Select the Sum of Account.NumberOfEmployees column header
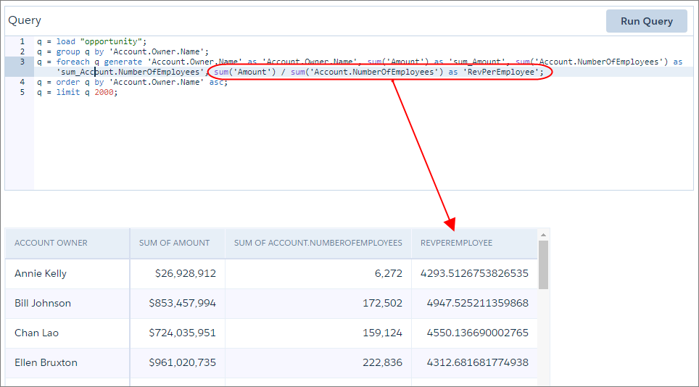The height and width of the screenshot is (387, 699). [x=318, y=244]
